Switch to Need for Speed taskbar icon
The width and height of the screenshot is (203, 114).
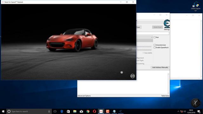101,111
